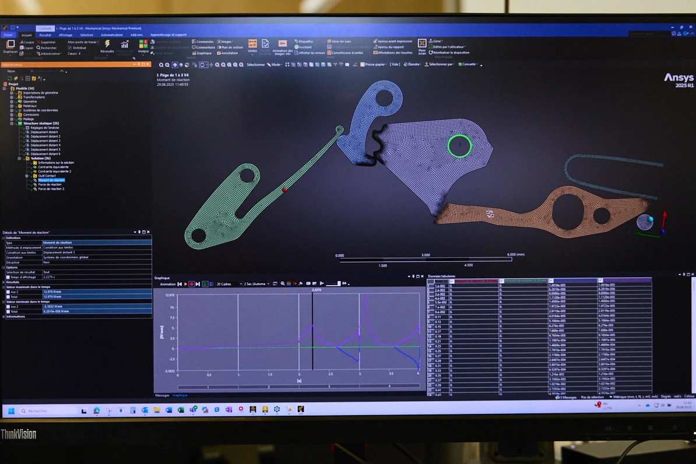Open the Analyse icon in the ribbon
This screenshot has height=464, width=696.
pos(143,44)
